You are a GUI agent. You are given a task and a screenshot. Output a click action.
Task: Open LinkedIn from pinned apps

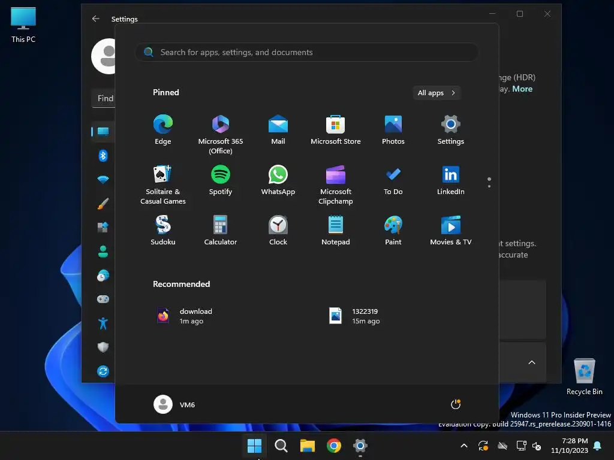[x=451, y=180]
